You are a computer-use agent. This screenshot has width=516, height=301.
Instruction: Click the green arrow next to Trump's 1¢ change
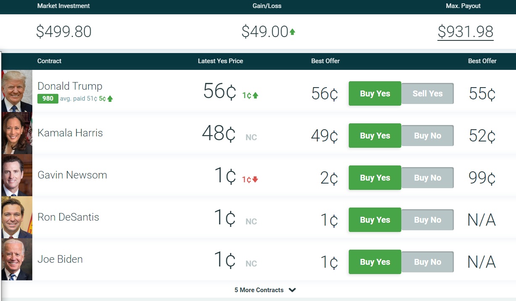pyautogui.click(x=255, y=96)
